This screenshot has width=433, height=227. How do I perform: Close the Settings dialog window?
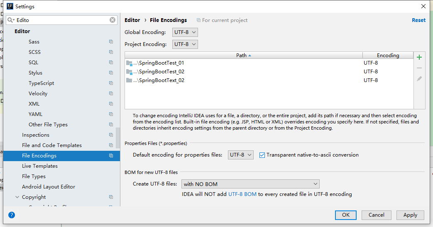coord(423,6)
